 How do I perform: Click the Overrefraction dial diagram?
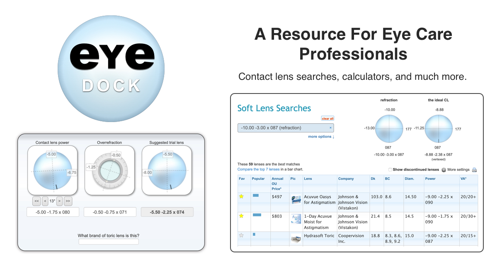(x=109, y=170)
